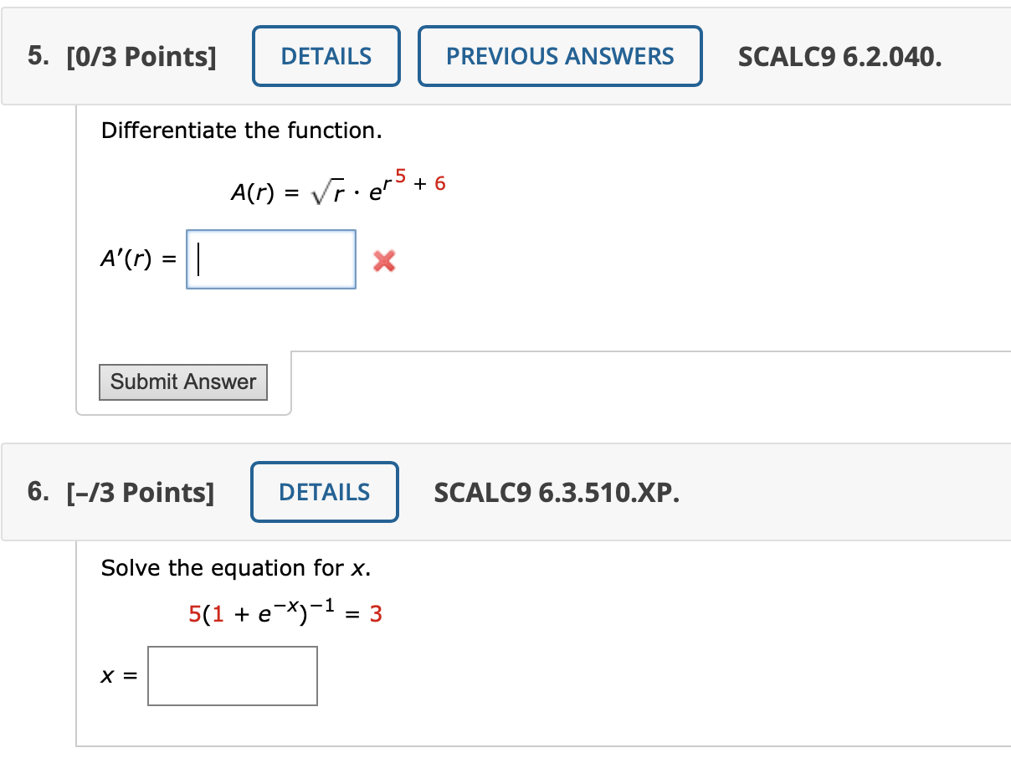Click the text Differentiate the function
The image size is (1011, 758).
(241, 131)
